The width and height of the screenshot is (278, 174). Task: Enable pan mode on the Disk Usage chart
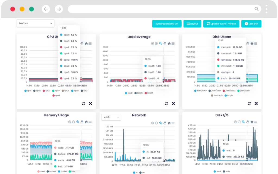click(247, 43)
